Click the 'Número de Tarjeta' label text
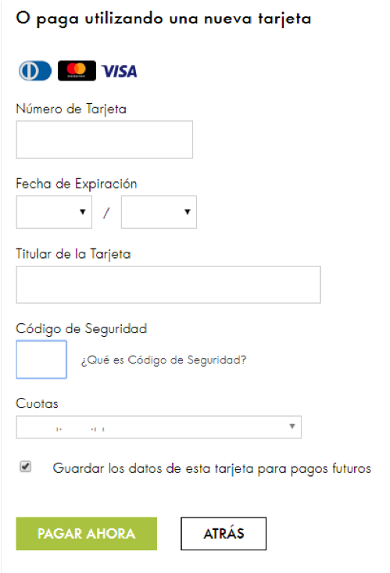 (71, 109)
